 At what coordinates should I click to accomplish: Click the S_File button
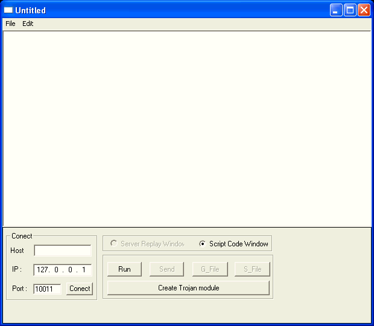252,269
